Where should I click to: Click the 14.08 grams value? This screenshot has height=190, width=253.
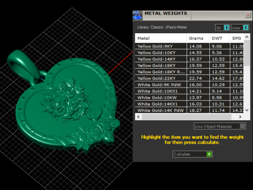(x=196, y=46)
